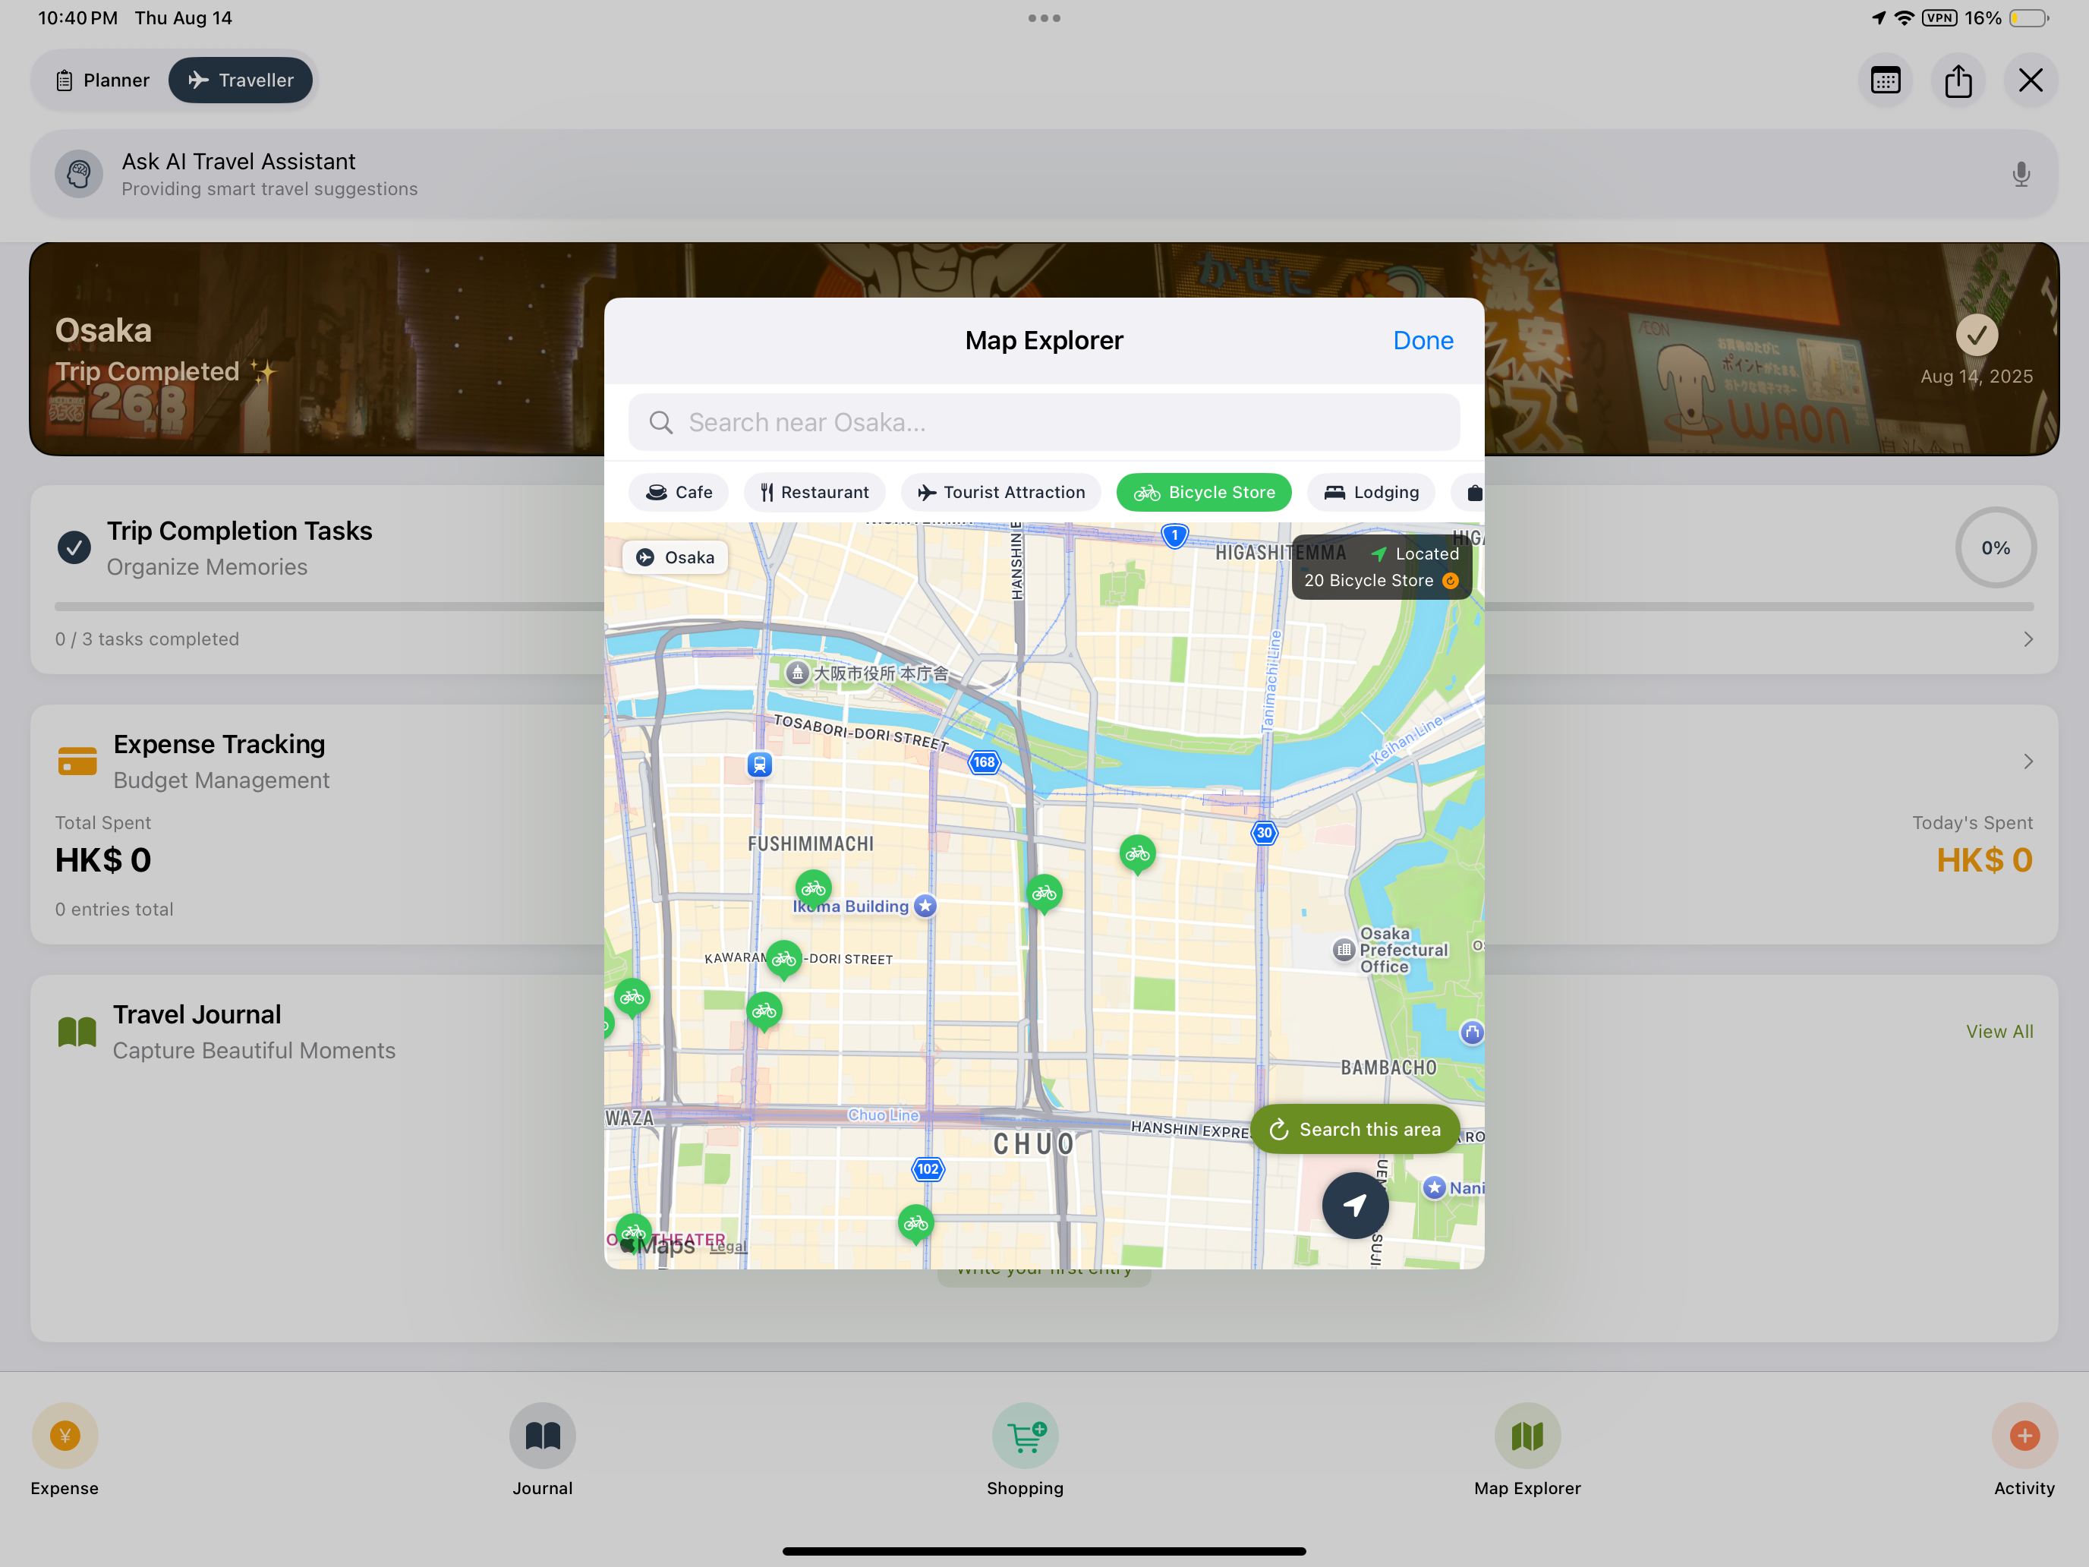The image size is (2089, 1567).
Task: Expand Trip Completion Tasks chevron
Action: tap(2028, 639)
